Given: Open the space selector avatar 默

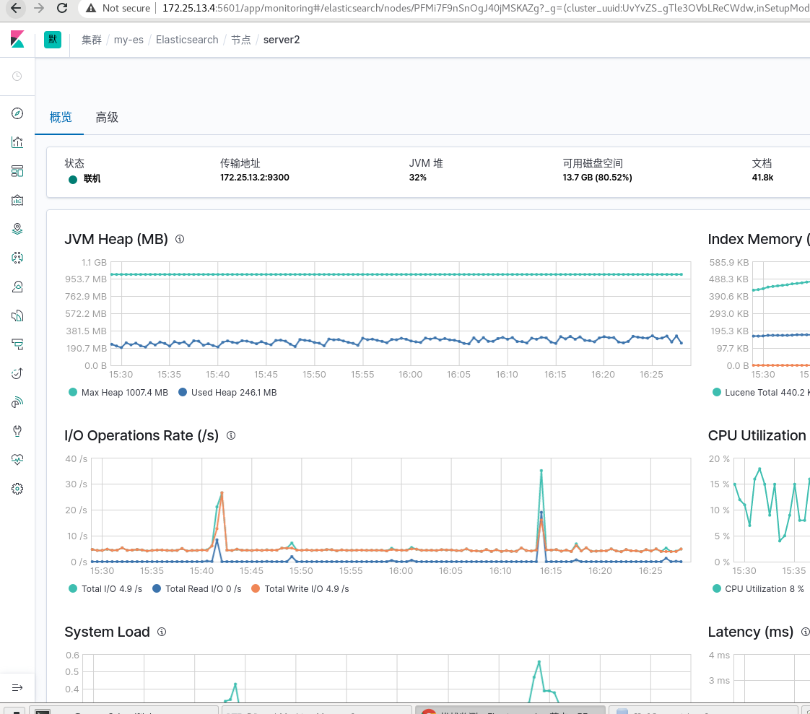Looking at the screenshot, I should tap(53, 40).
